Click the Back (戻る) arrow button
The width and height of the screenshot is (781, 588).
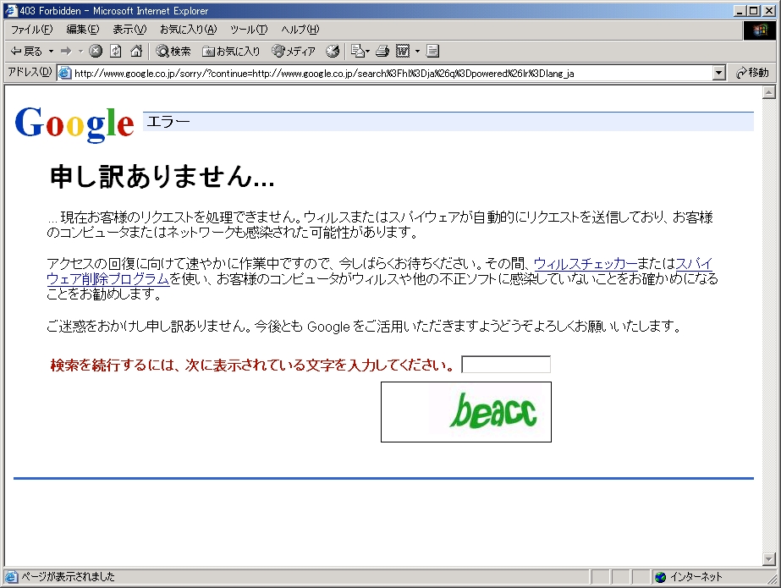point(26,52)
